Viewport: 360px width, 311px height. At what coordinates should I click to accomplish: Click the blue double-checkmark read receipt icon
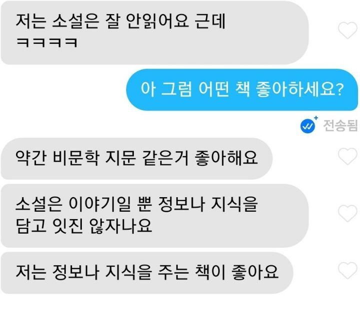[307, 126]
